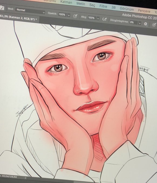Viewport: 157px width, 183px height.
Task: Click the Akış 100% value field
Action: (91, 18)
